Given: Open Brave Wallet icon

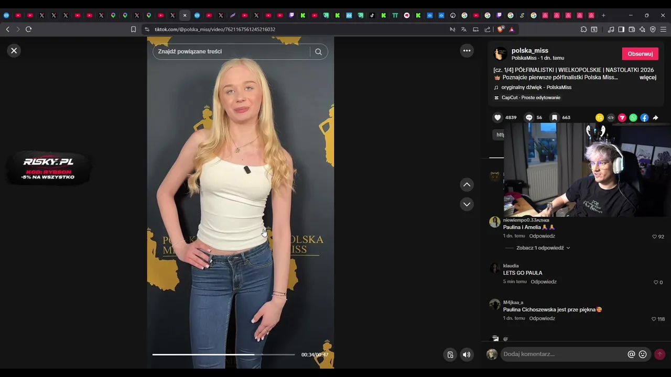Looking at the screenshot, I should point(632,29).
